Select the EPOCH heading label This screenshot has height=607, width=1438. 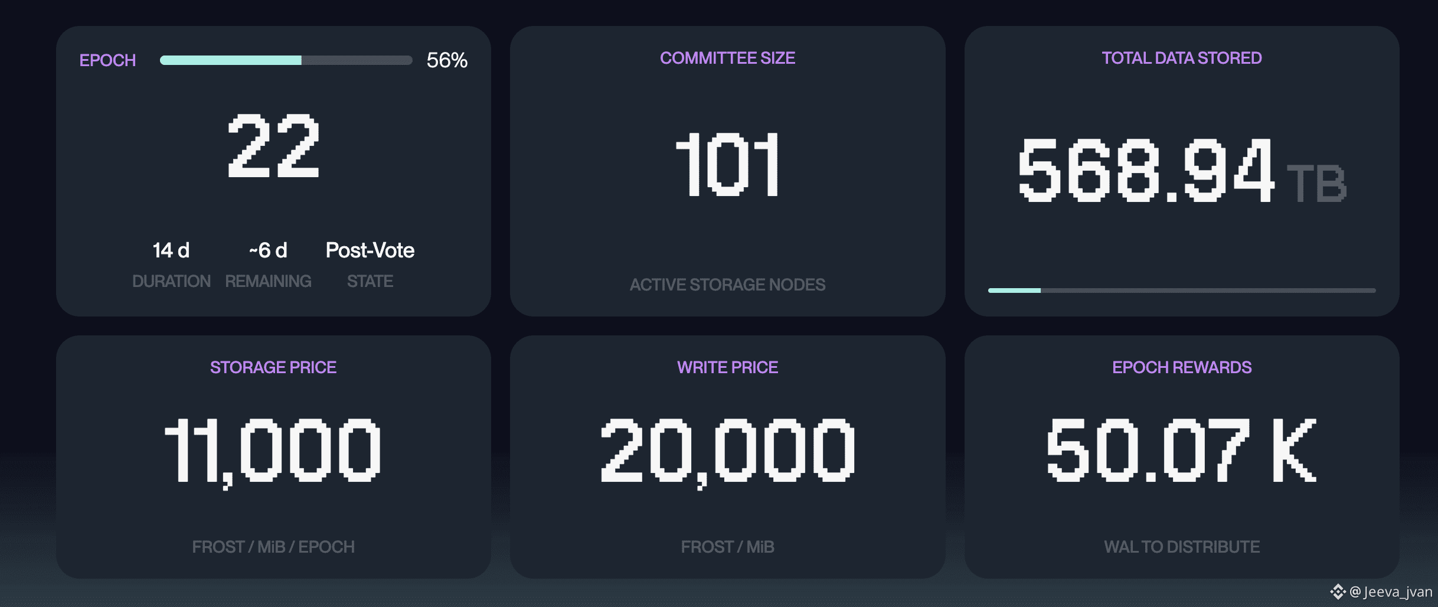107,60
